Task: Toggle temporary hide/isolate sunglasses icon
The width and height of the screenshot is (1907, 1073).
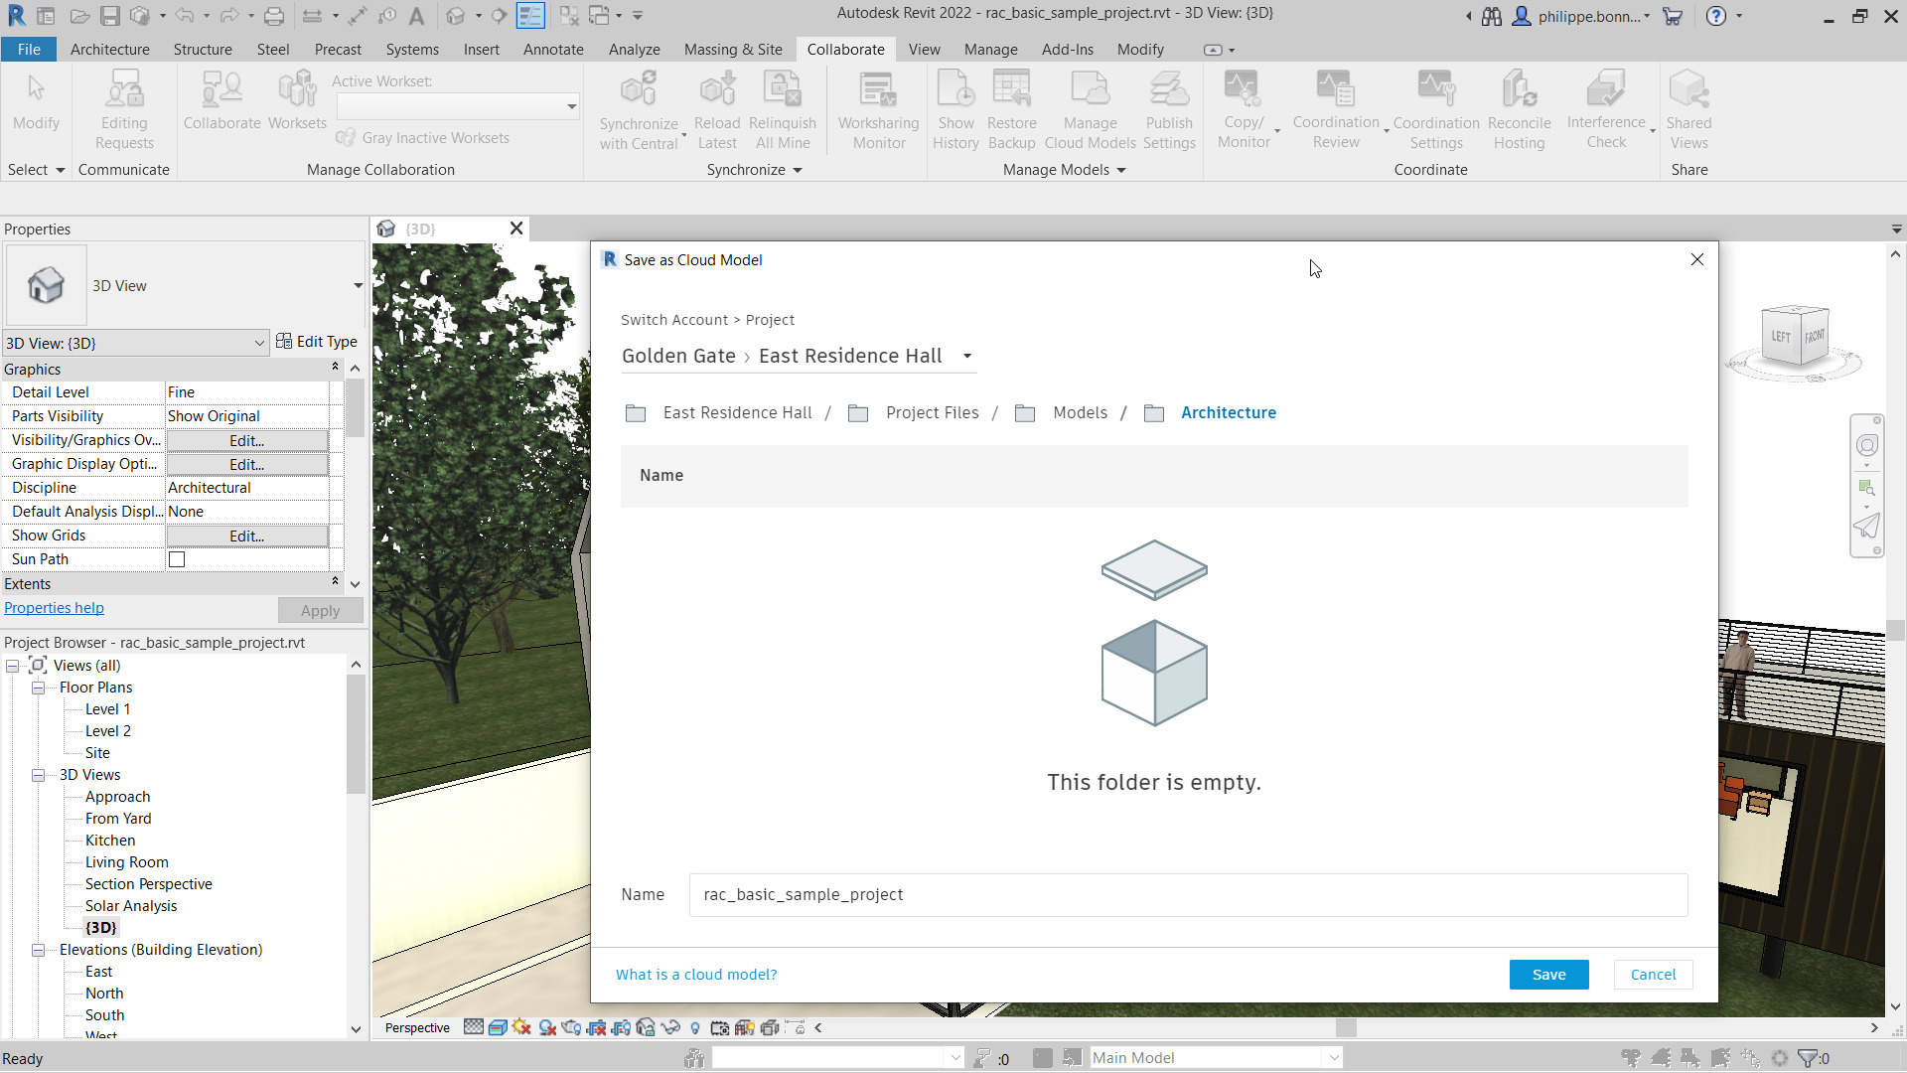Action: (670, 1027)
